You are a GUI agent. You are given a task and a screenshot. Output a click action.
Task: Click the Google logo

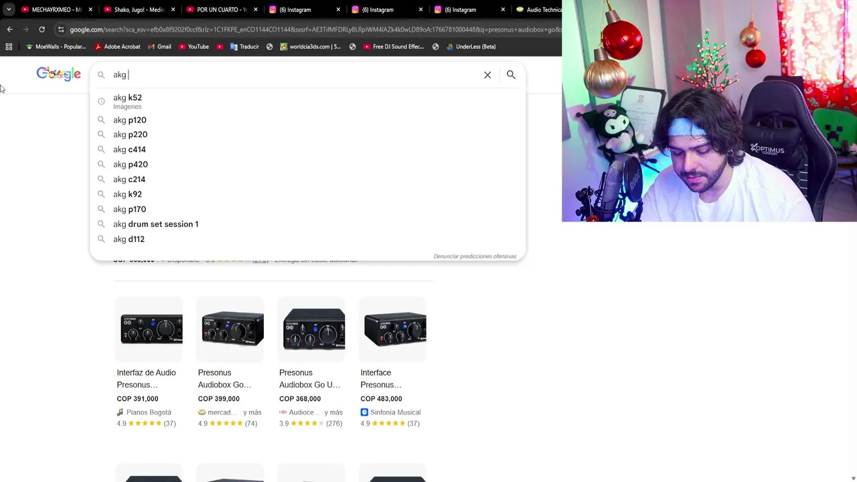click(x=58, y=74)
